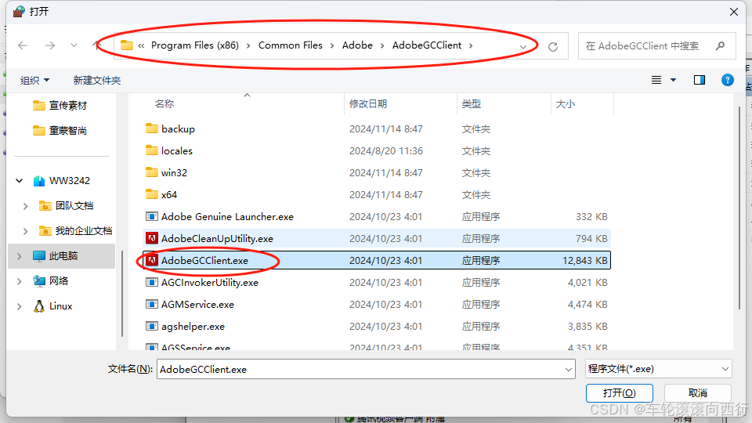This screenshot has width=752, height=423.
Task: Open recent locations dropdown chevron
Action: 74,45
